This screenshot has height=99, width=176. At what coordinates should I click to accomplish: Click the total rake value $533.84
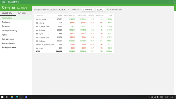pyautogui.click(x=109, y=51)
